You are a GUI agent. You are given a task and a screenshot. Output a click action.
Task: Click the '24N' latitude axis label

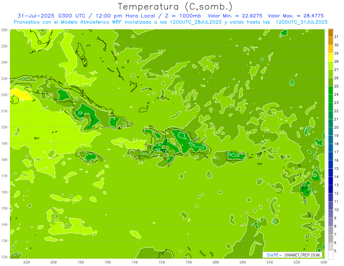tap(4, 62)
